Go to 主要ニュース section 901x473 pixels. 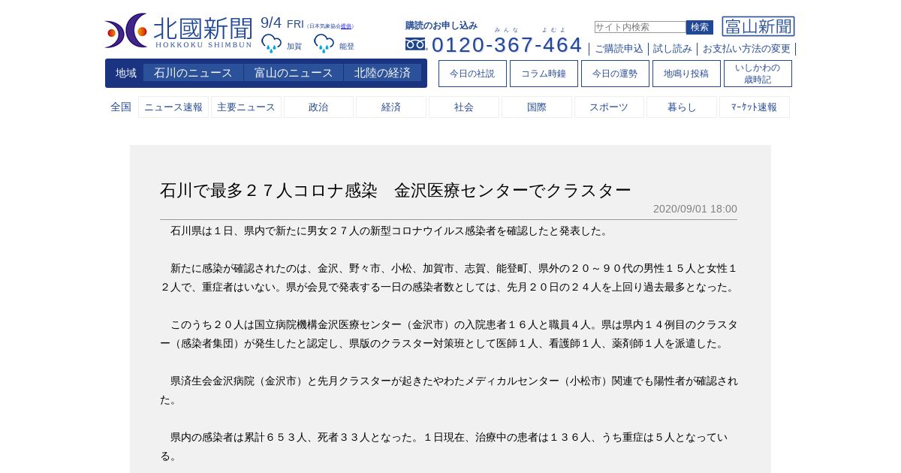pyautogui.click(x=246, y=107)
